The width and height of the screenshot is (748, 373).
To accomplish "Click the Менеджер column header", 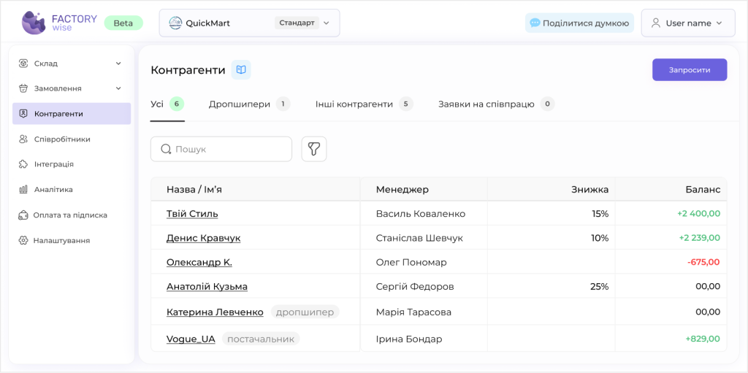I will point(402,190).
